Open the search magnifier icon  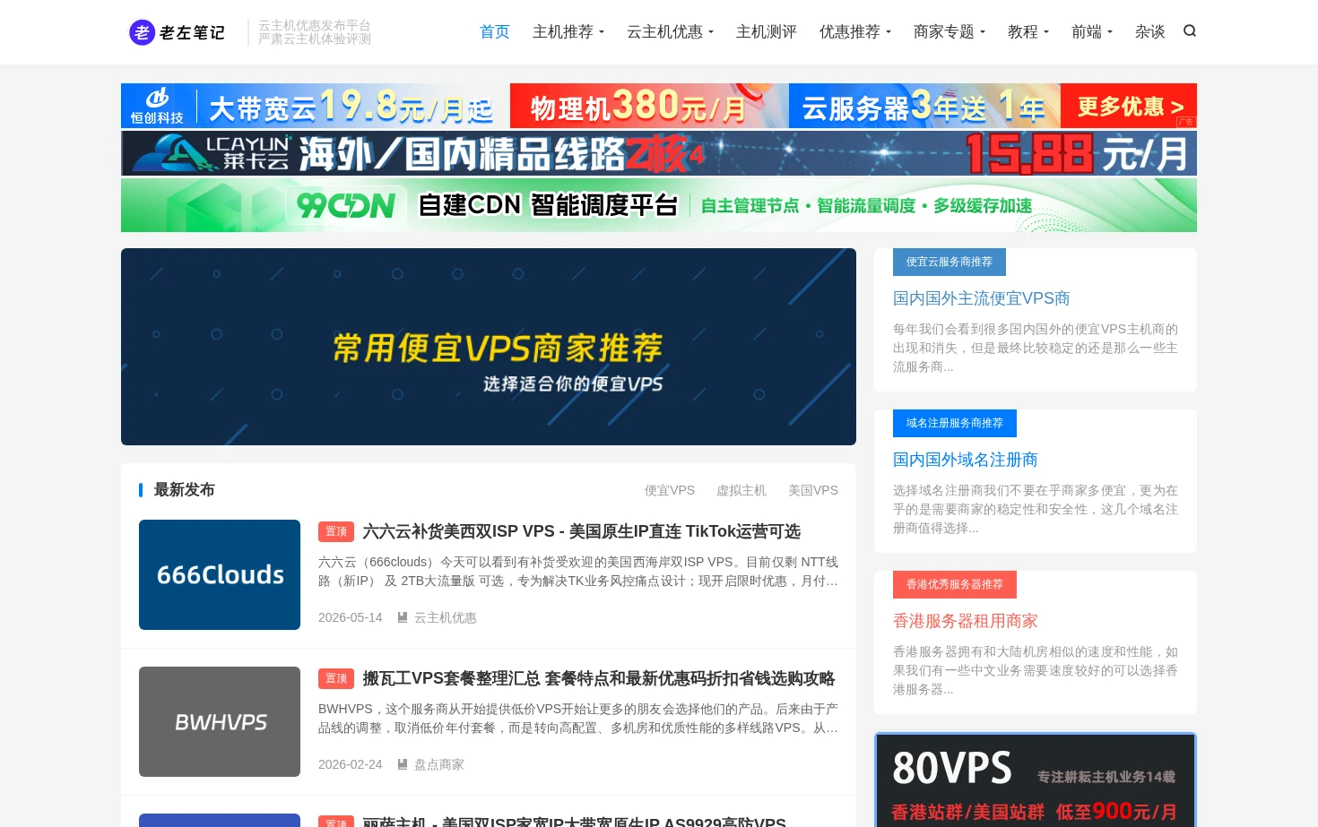(x=1190, y=31)
